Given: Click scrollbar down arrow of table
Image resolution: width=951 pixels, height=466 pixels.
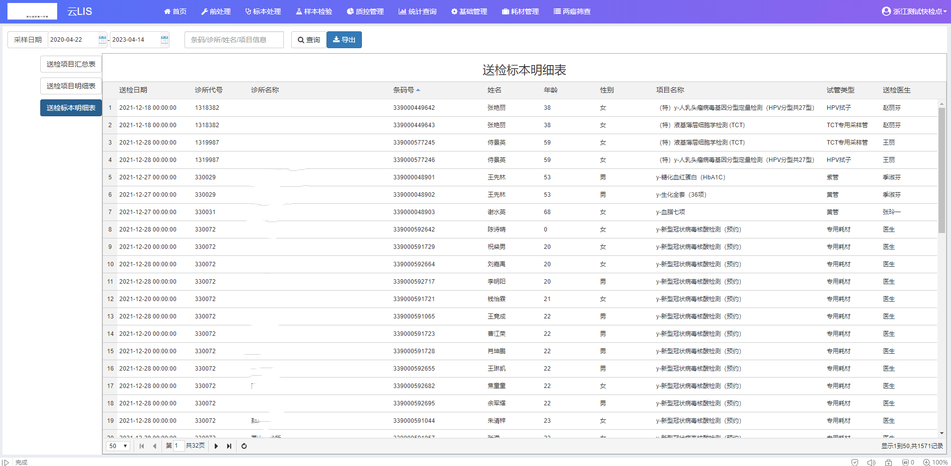Looking at the screenshot, I should point(942,433).
